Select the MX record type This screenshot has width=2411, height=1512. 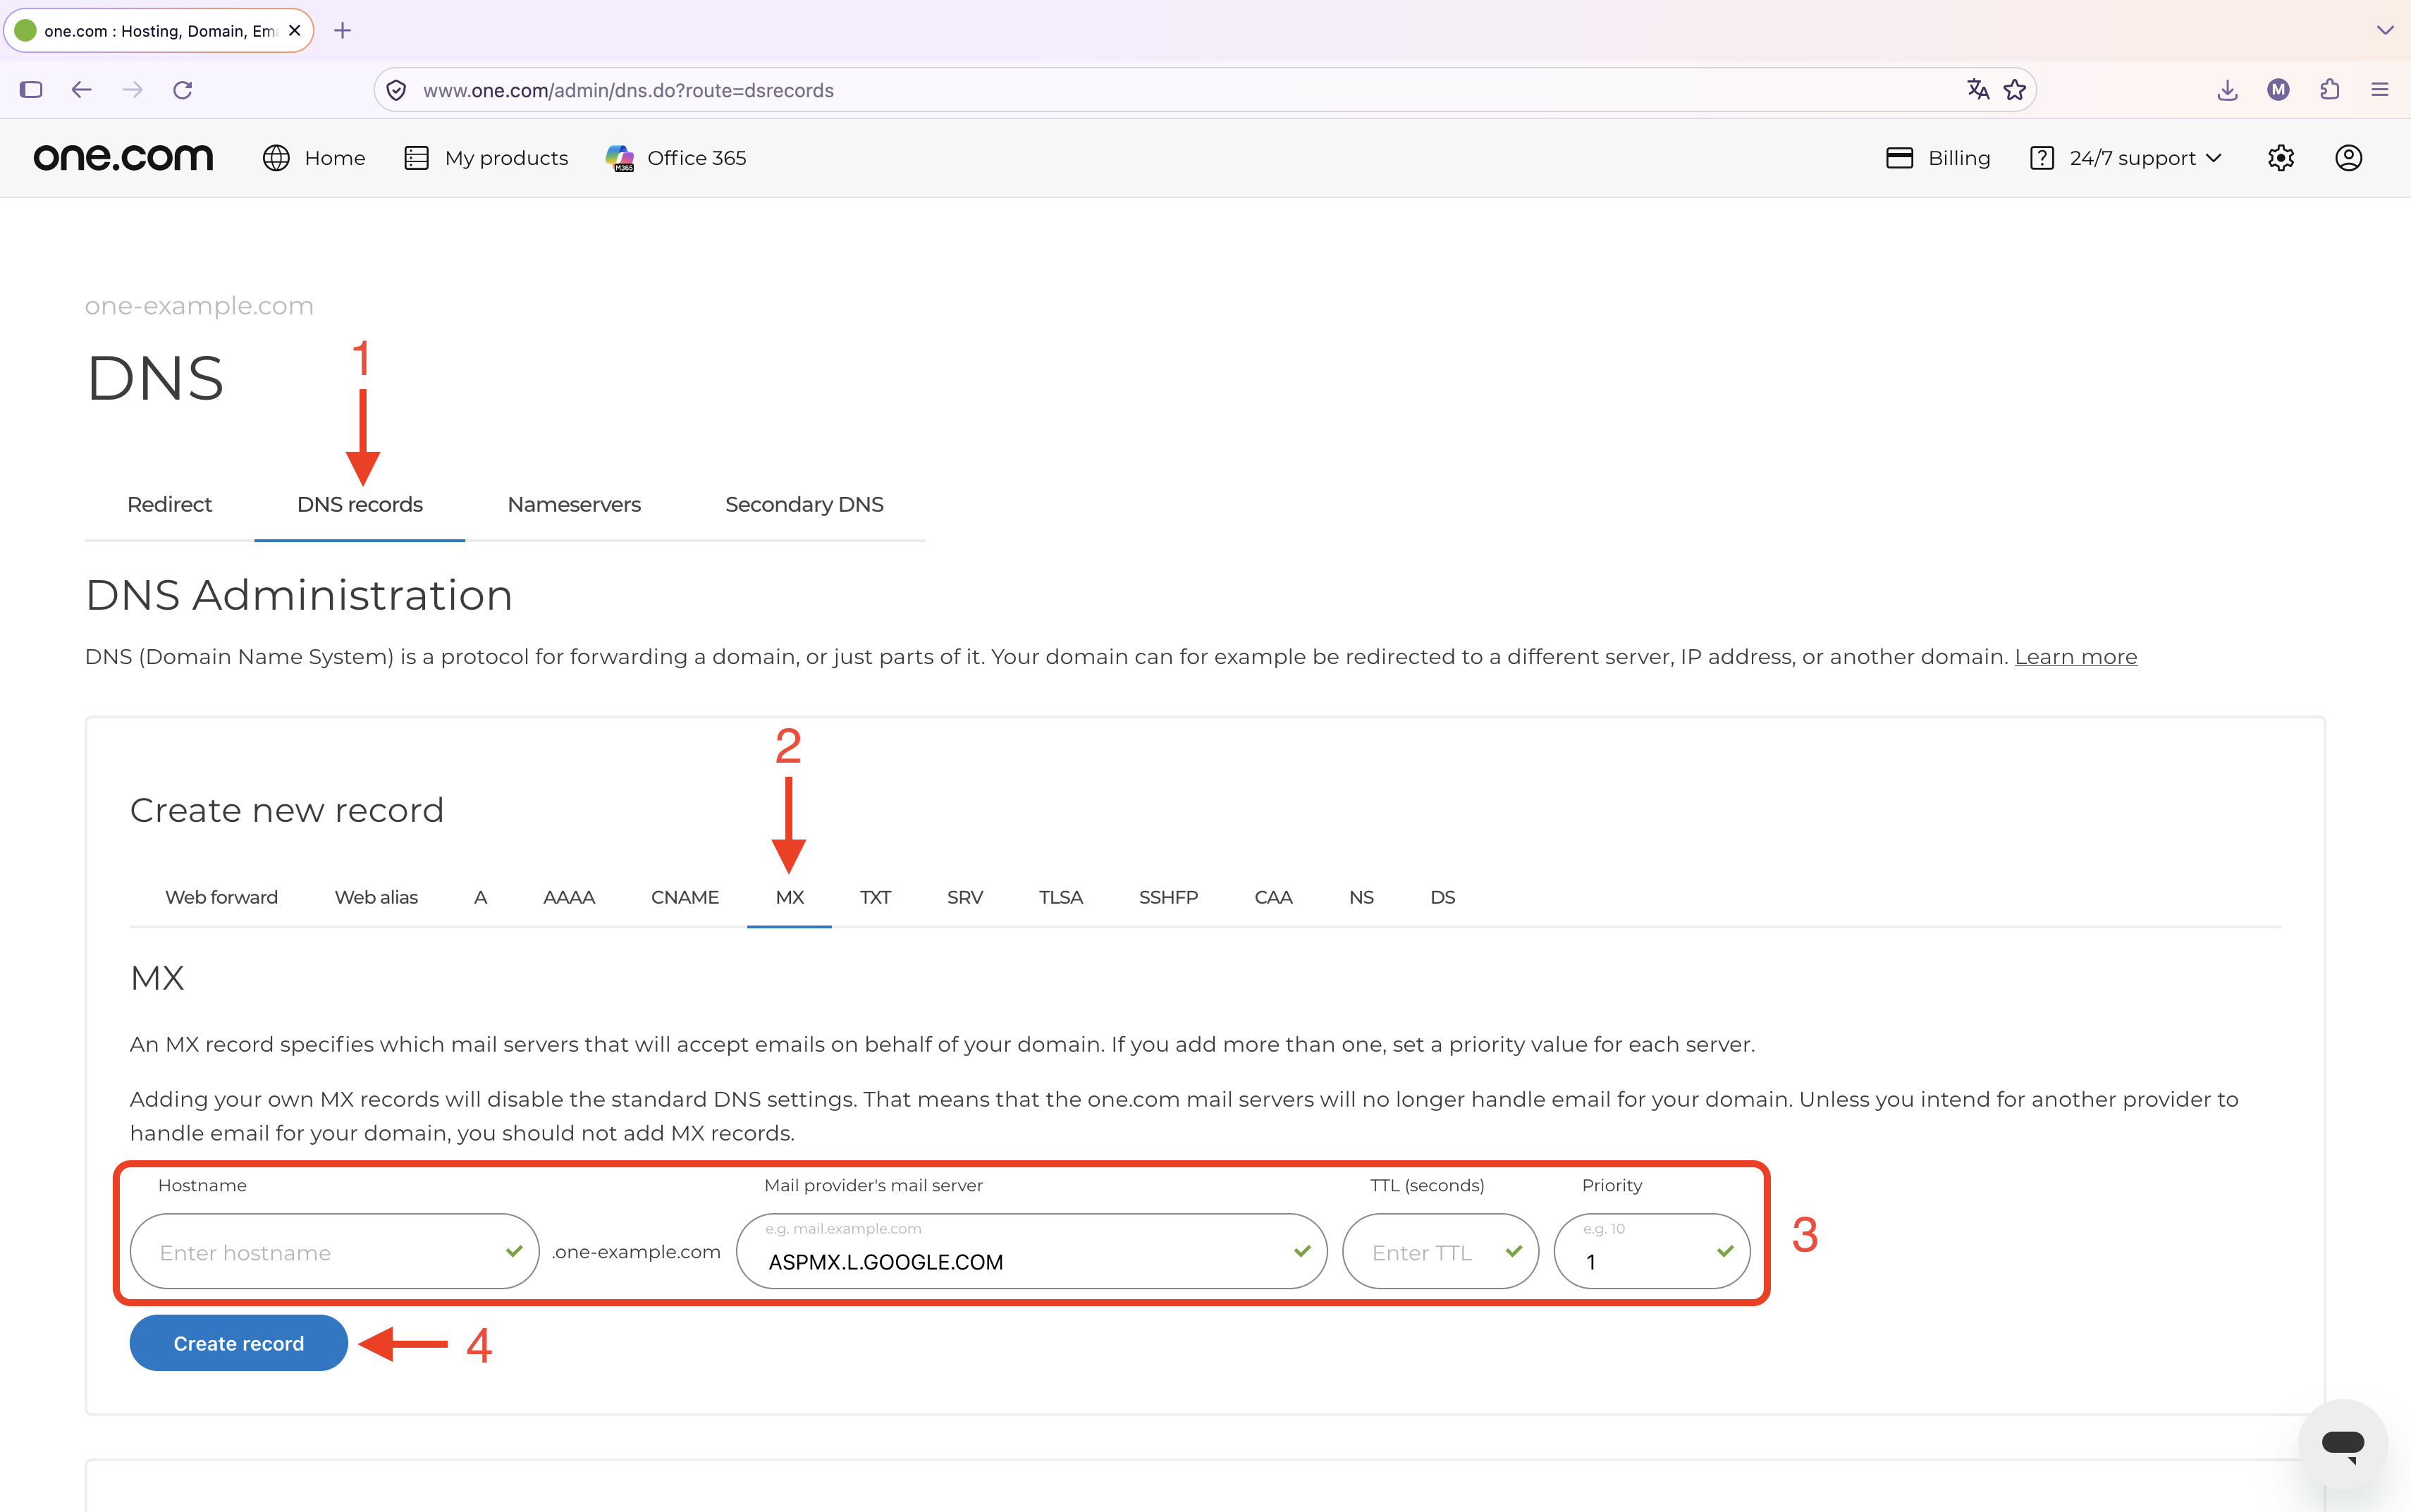pyautogui.click(x=790, y=897)
